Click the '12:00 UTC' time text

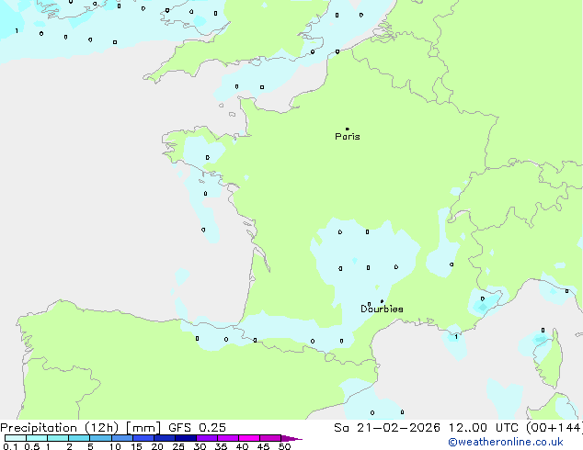[484, 428]
